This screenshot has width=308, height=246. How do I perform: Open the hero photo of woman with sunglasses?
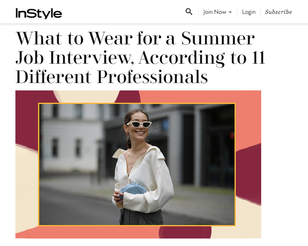point(137,165)
